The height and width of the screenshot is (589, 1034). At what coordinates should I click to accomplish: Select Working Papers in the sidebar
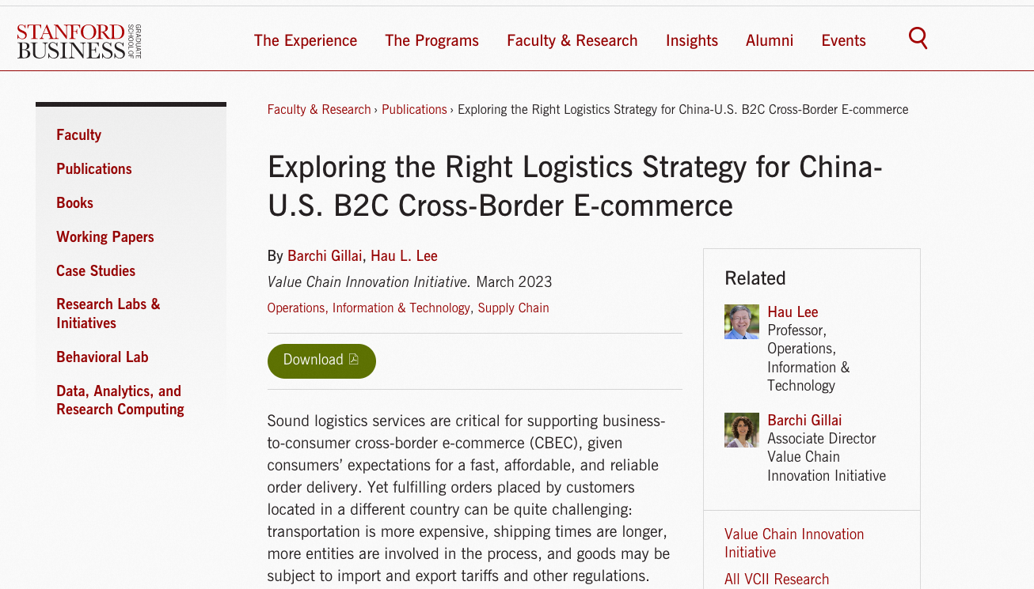(105, 236)
